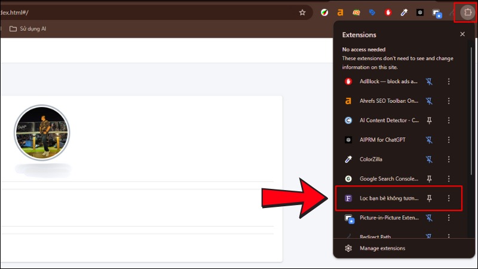Pin the Lọc bạn bè extension
Viewport: 478px width, 269px height.
(429, 198)
